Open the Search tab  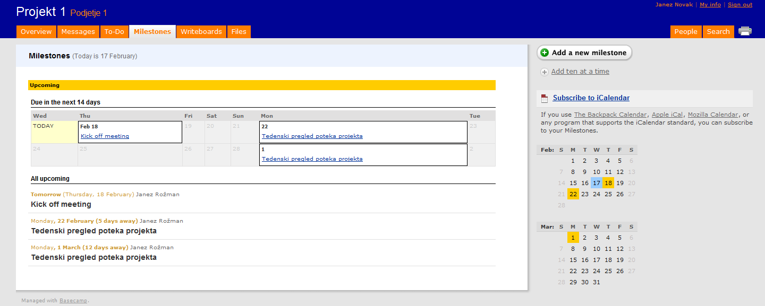(718, 32)
